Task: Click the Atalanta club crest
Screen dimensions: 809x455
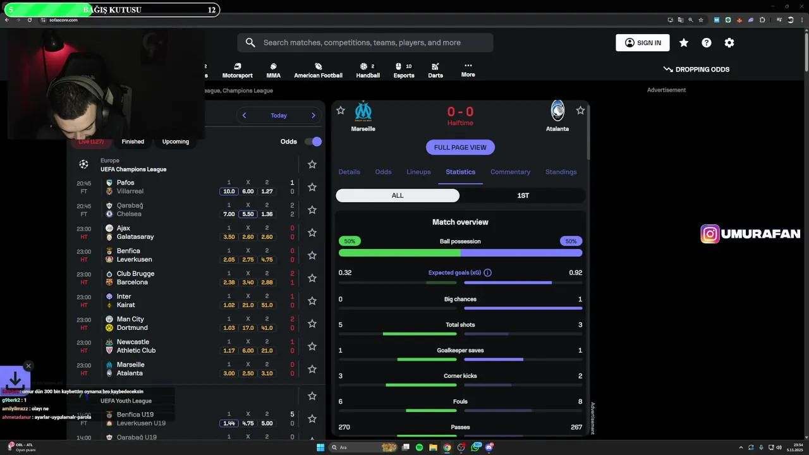Action: (x=557, y=111)
